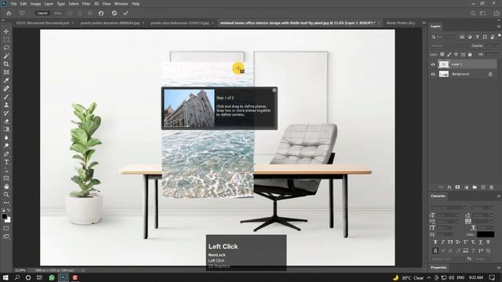This screenshot has height=282, width=502.
Task: Toggle lock image pixels brush icon
Action: point(449,55)
